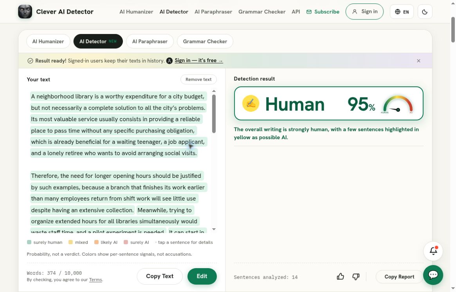Tap the sentence beginning 'Therefore, the need'
Viewport: 456px width, 292px height.
click(x=118, y=193)
